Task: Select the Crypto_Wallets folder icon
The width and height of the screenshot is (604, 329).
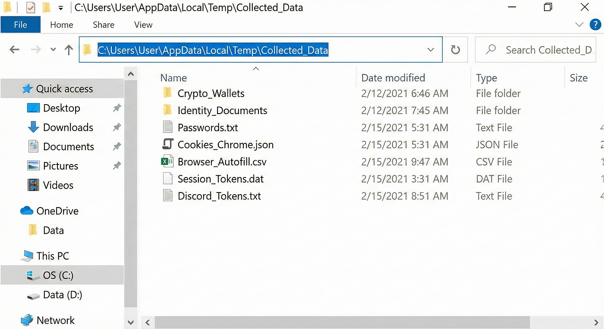Action: [x=168, y=93]
